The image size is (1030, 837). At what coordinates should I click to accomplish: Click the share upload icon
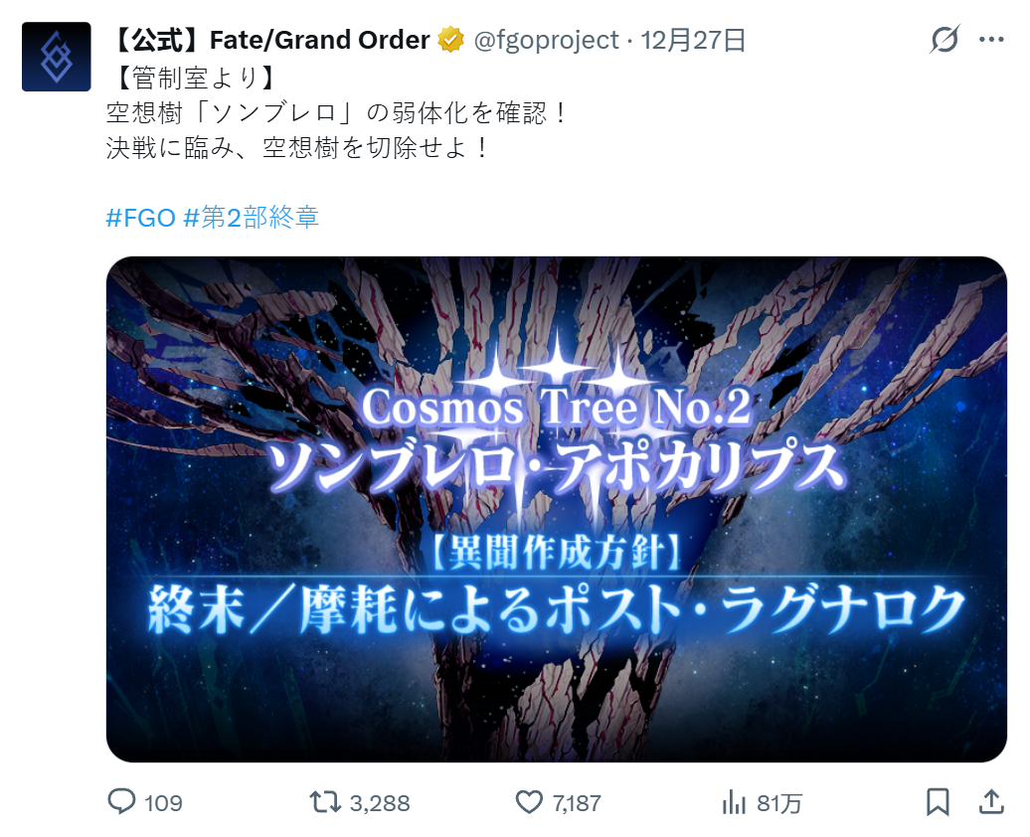pyautogui.click(x=991, y=802)
